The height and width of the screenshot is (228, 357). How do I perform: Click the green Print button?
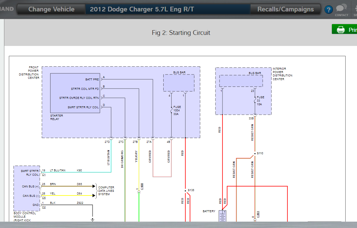click(345, 29)
